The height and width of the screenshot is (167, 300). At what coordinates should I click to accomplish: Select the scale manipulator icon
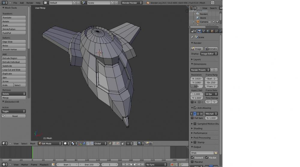pyautogui.click(x=92, y=144)
